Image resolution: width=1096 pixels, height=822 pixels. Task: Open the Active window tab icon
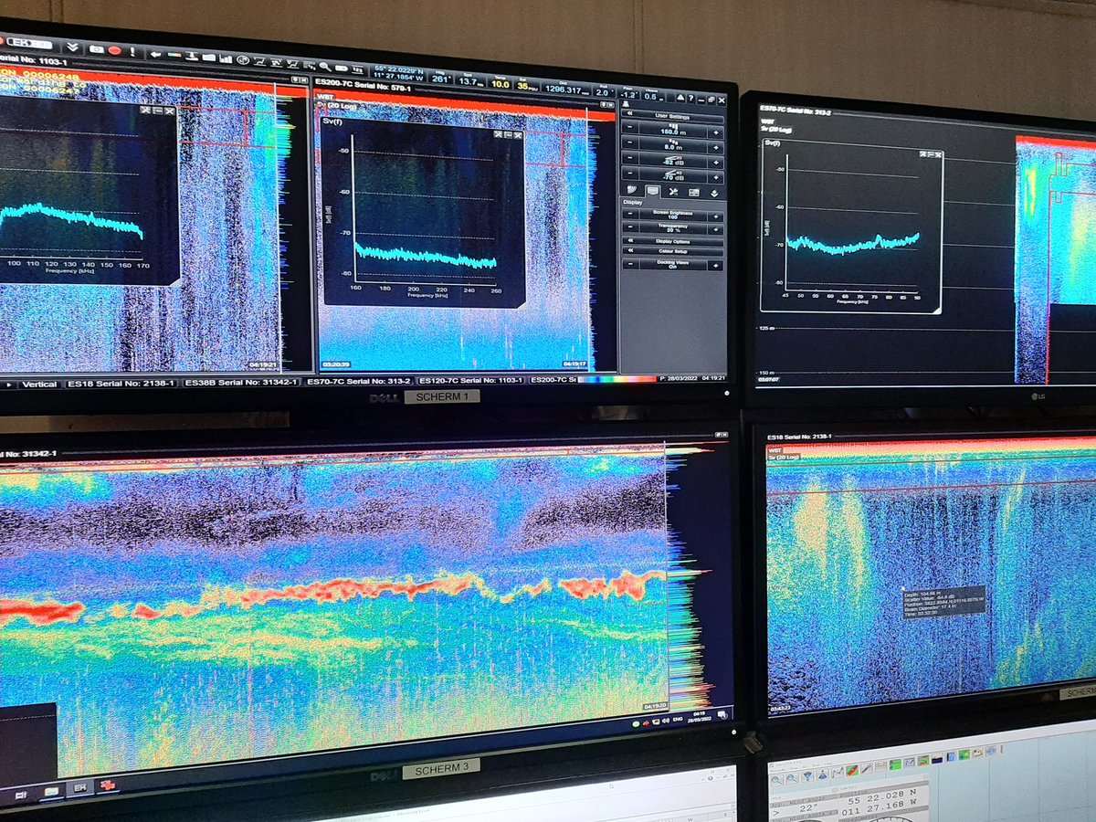pyautogui.click(x=694, y=193)
